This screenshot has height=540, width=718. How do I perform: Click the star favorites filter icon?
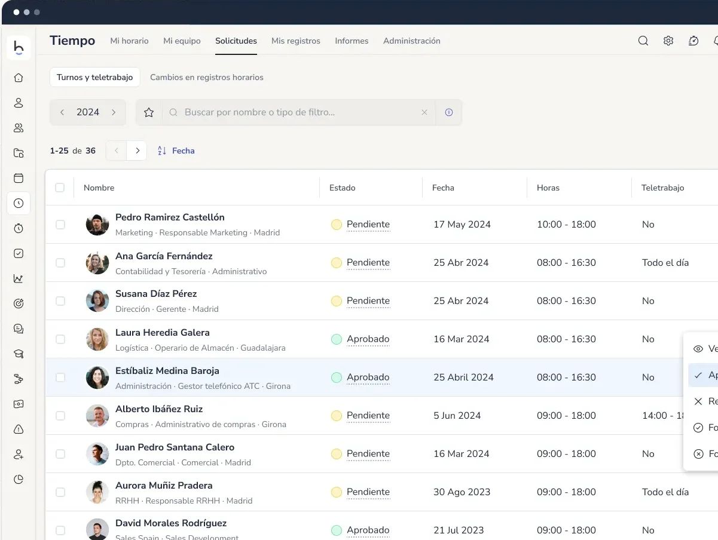click(149, 112)
